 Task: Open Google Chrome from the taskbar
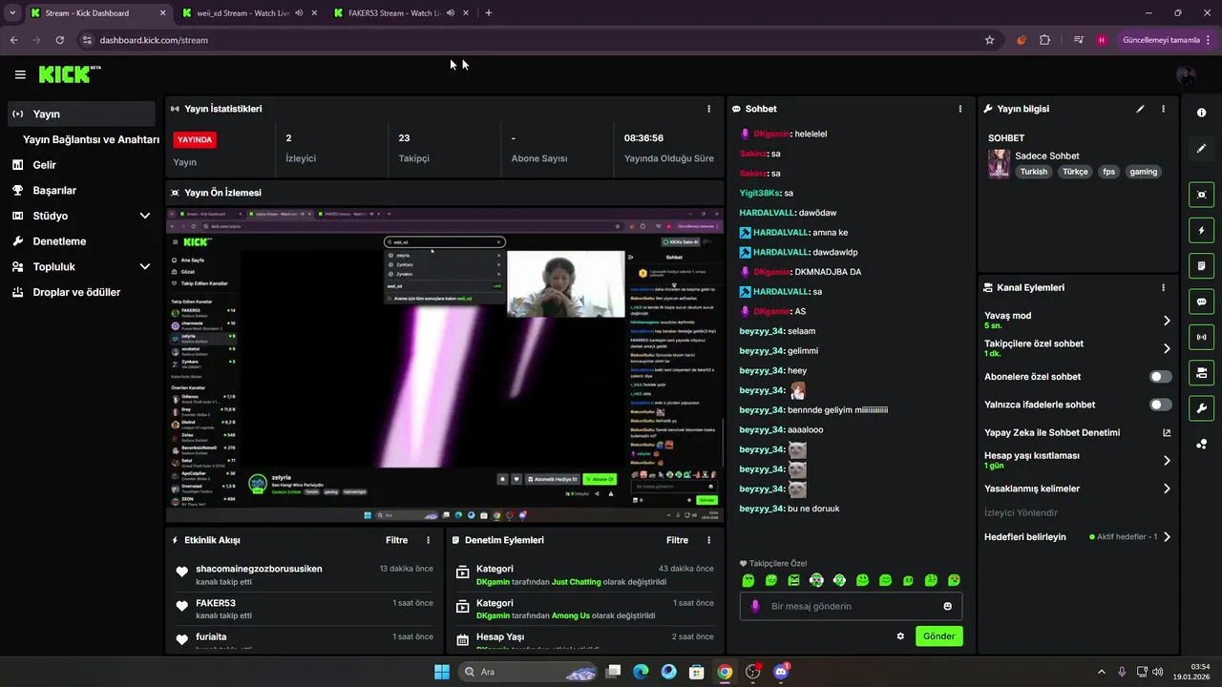click(725, 672)
